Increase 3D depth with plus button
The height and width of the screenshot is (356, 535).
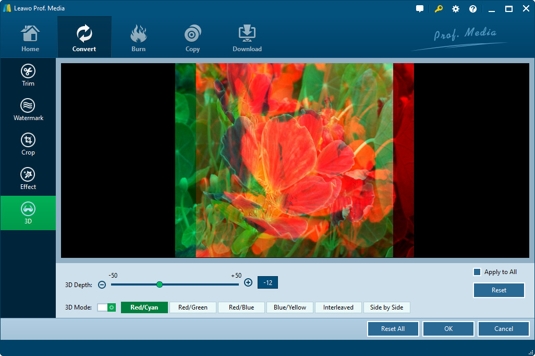pyautogui.click(x=248, y=283)
